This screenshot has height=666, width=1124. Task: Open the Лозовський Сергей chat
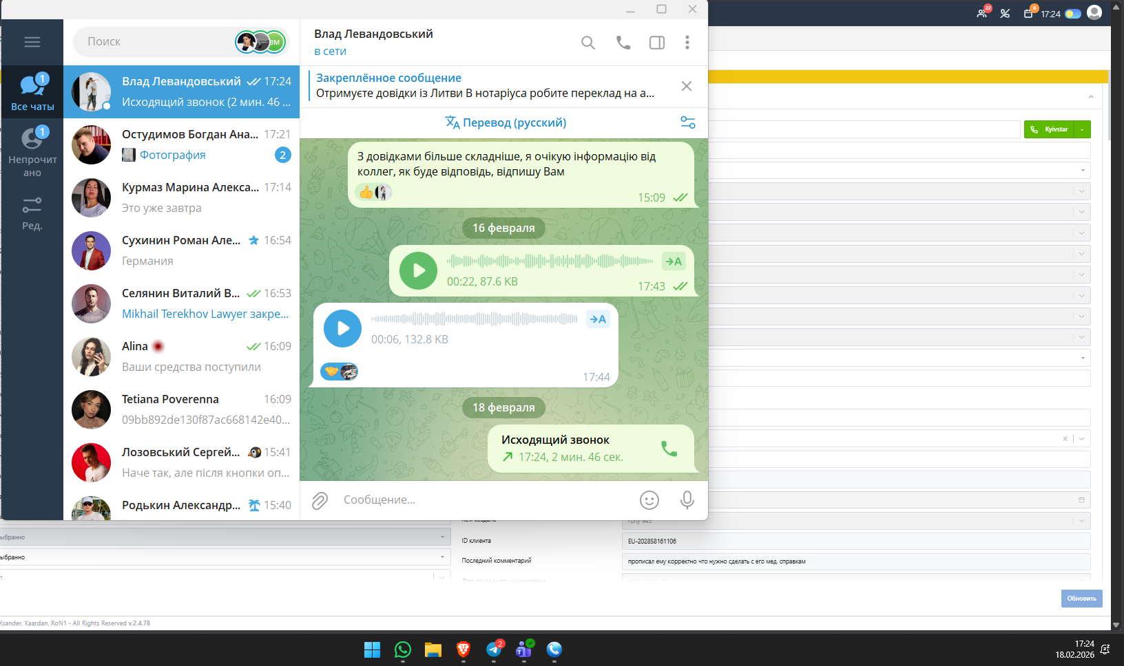(x=182, y=462)
